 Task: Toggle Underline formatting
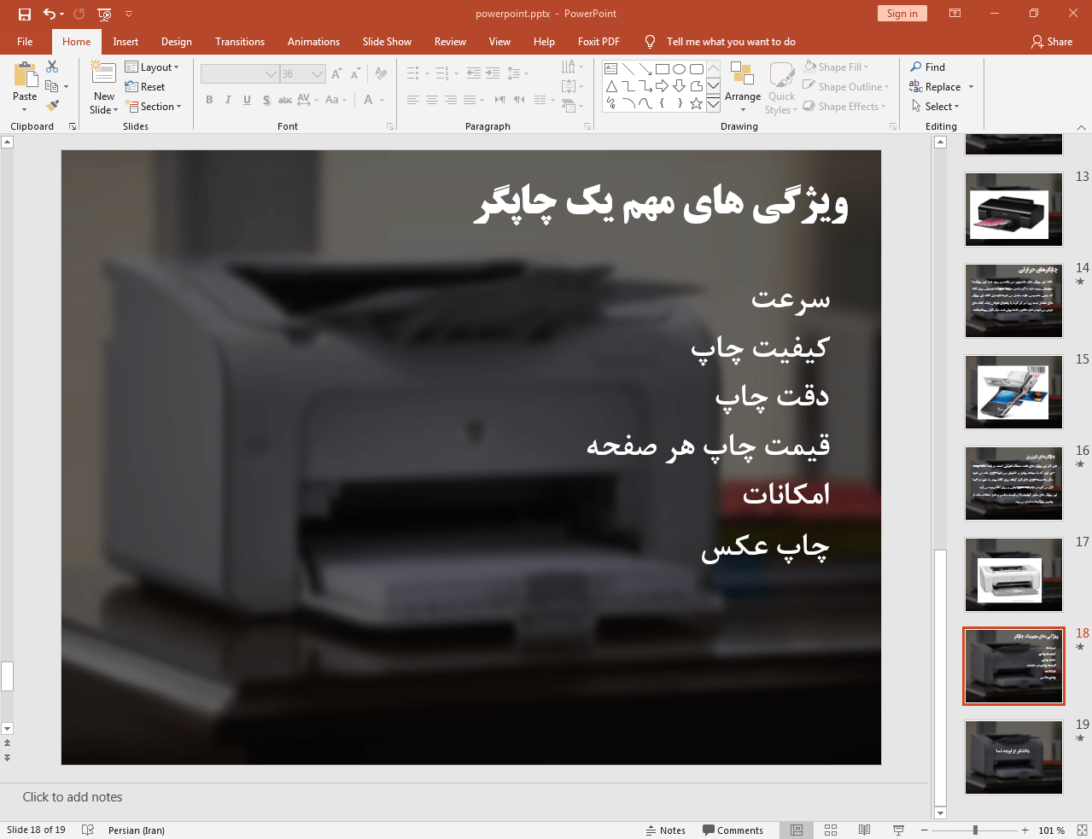[247, 100]
